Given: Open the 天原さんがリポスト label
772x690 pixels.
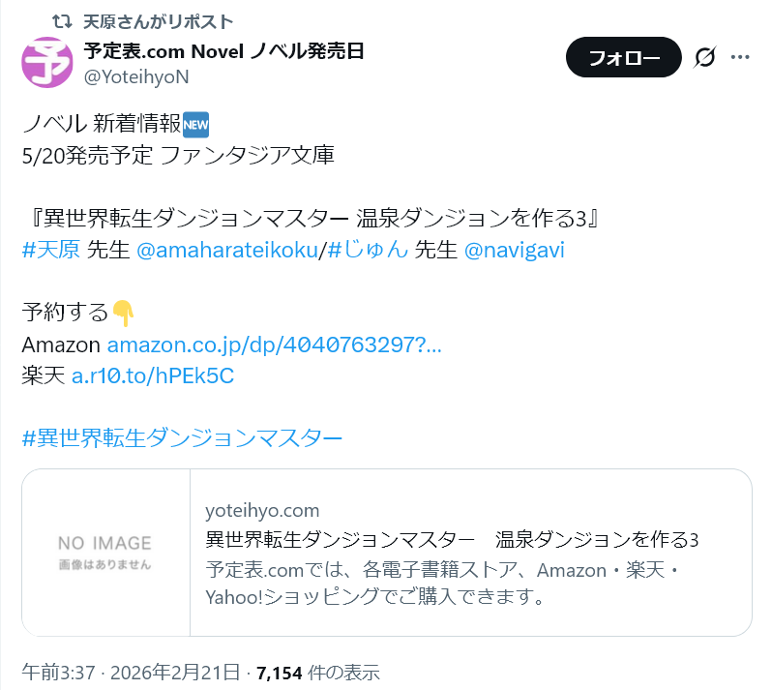Looking at the screenshot, I should [x=158, y=21].
